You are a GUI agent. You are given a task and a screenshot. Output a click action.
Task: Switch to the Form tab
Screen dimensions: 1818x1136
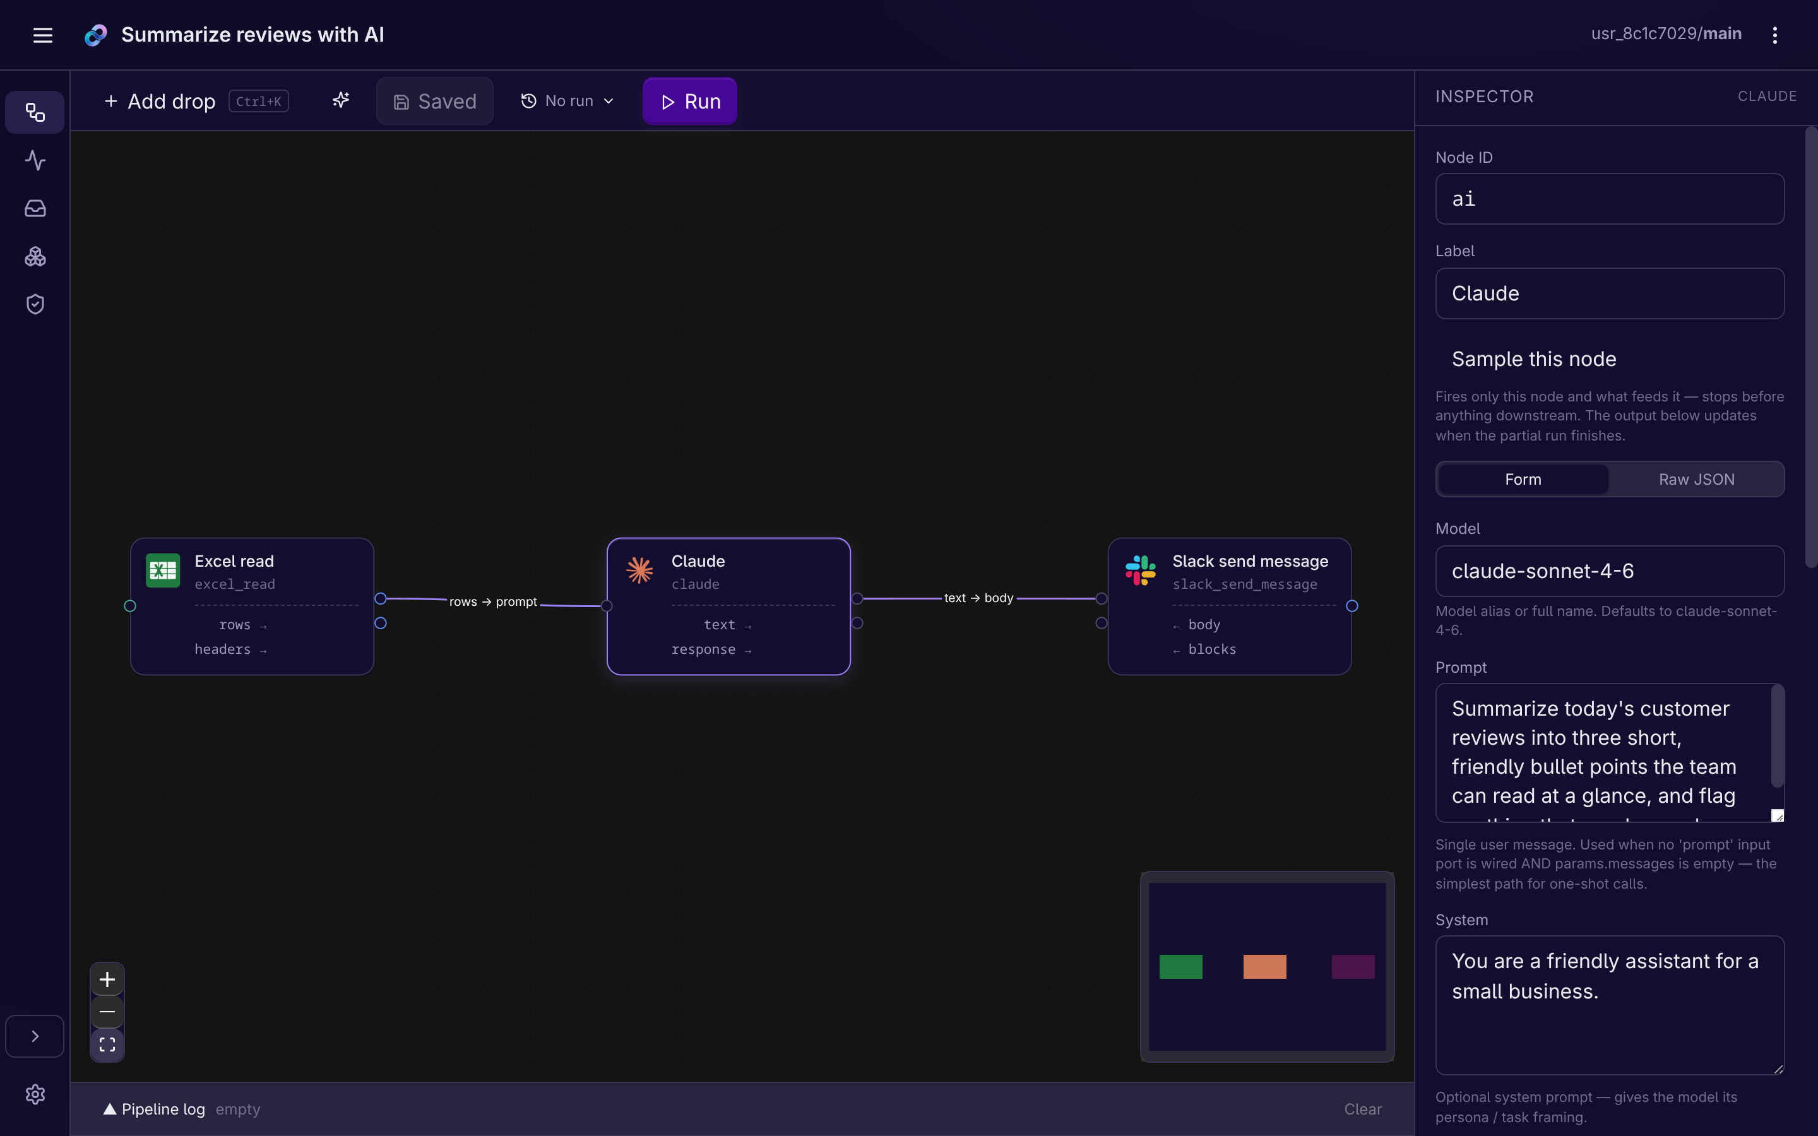tap(1523, 480)
